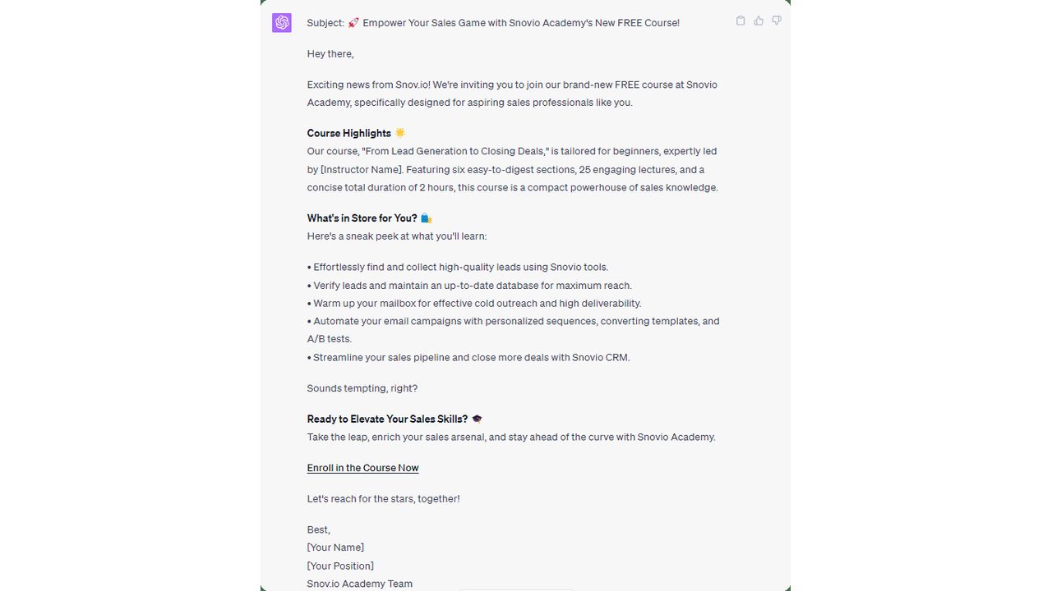Click the Subject line text
Viewport: 1052px width, 591px height.
[x=493, y=23]
